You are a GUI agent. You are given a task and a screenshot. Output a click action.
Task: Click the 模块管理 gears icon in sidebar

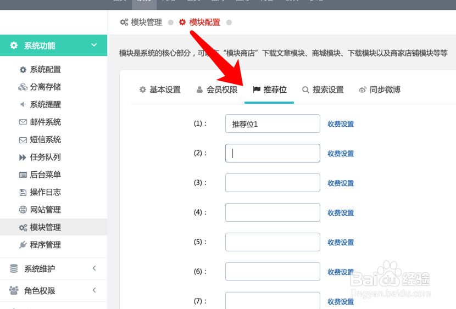click(x=23, y=228)
